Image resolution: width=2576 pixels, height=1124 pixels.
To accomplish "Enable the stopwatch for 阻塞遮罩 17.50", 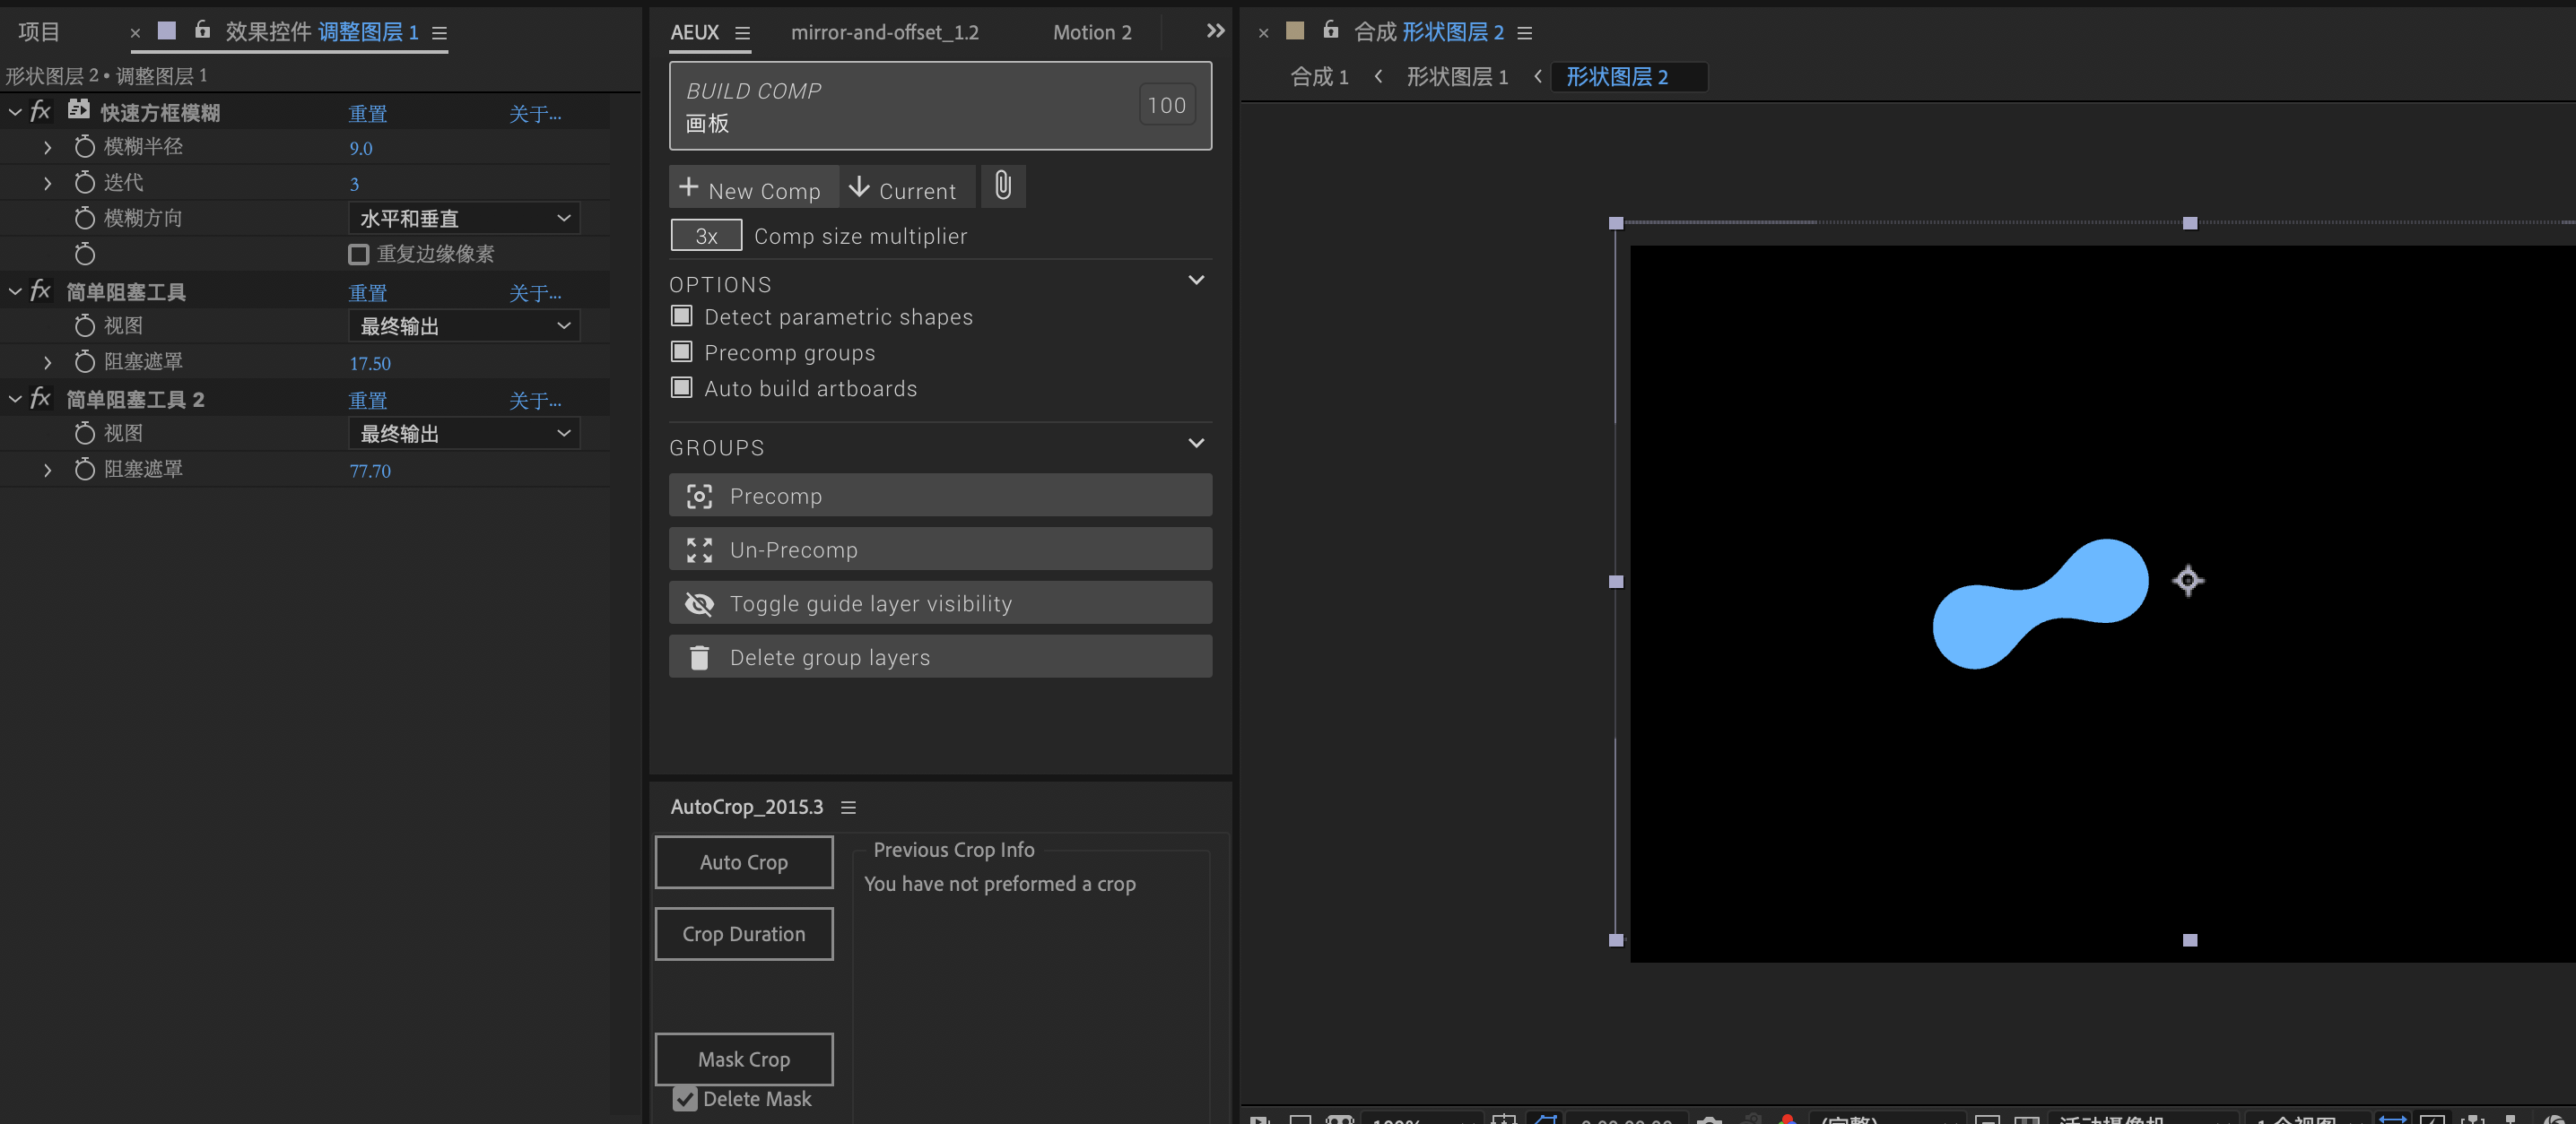I will point(85,362).
